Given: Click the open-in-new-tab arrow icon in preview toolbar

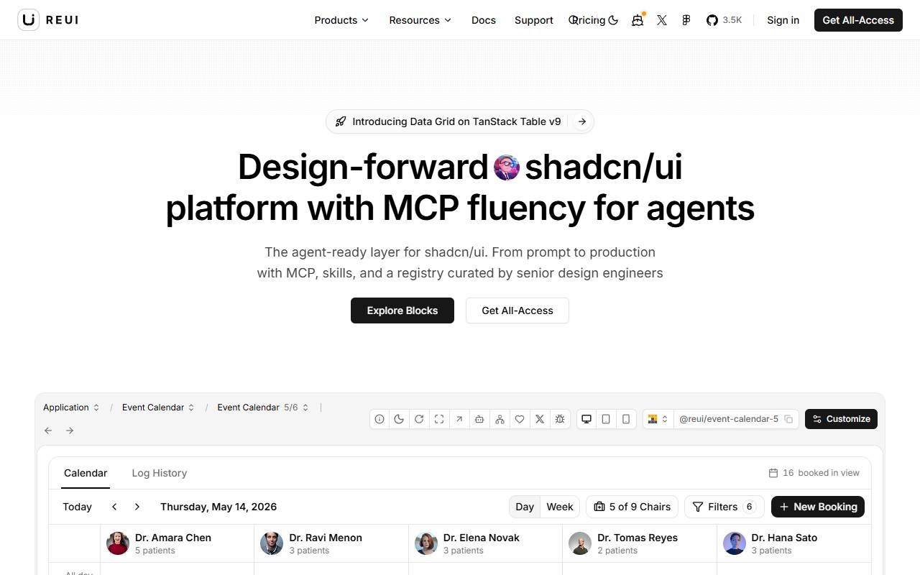Looking at the screenshot, I should (459, 419).
